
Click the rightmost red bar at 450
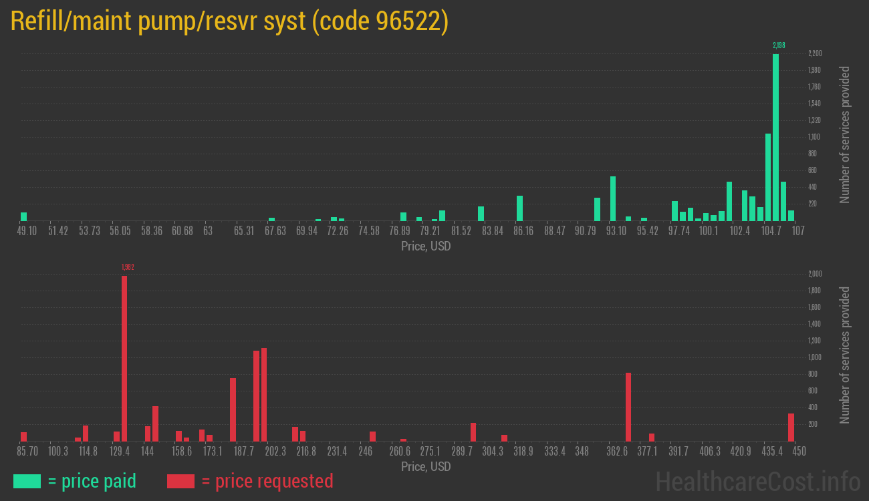point(791,428)
